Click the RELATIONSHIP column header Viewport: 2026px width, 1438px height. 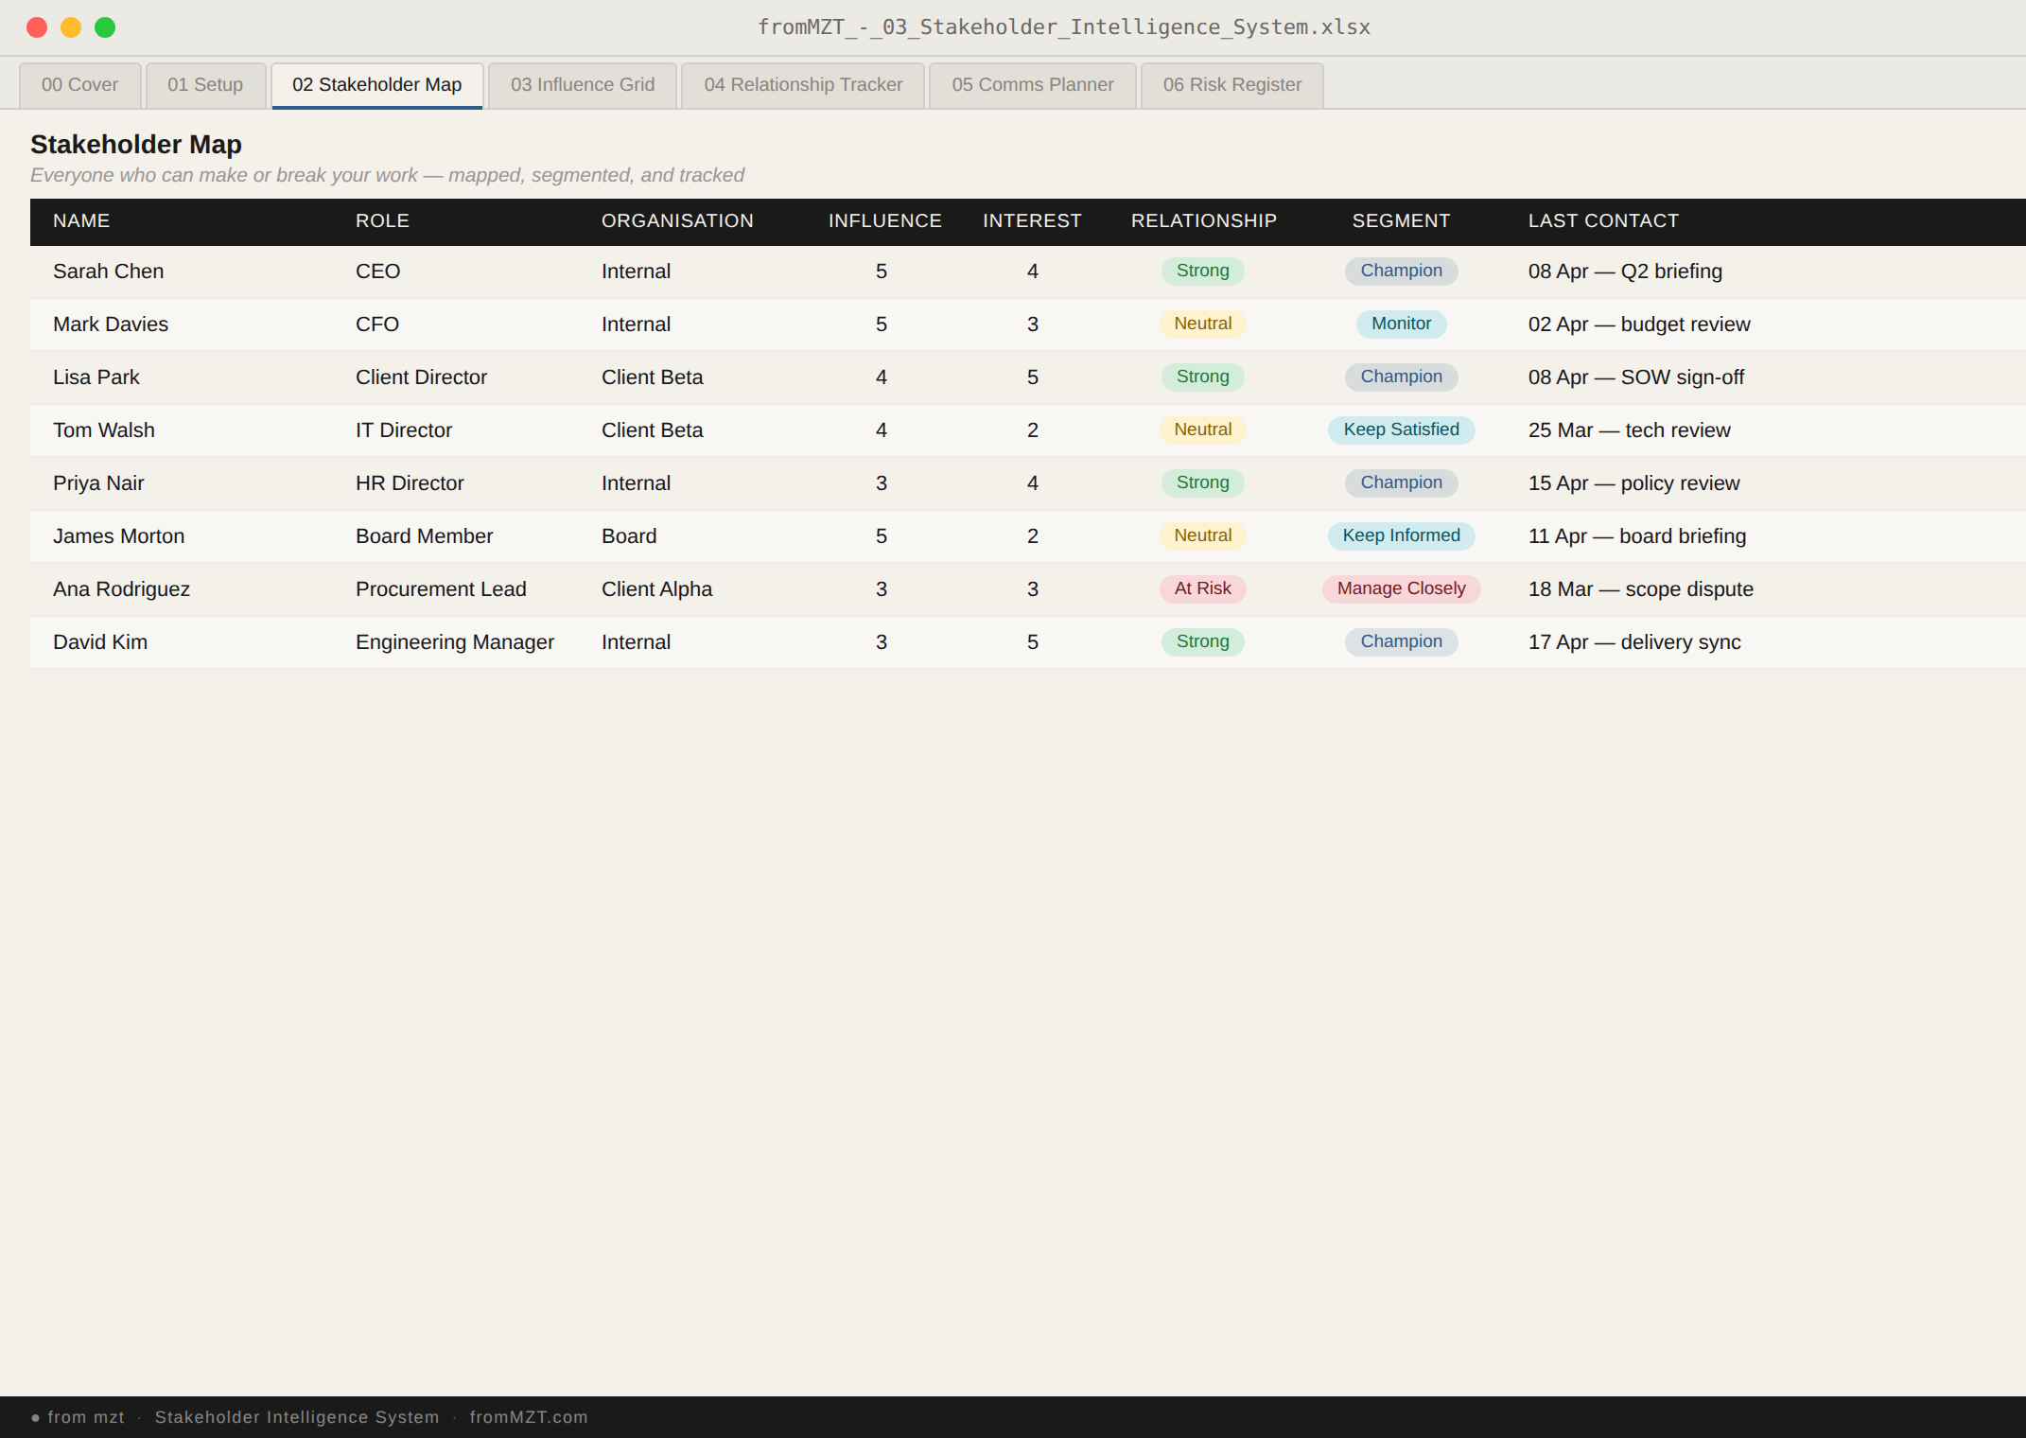click(1204, 221)
